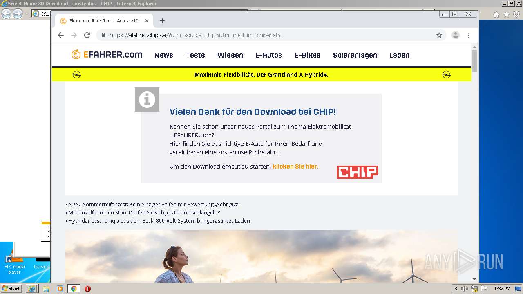Image resolution: width=523 pixels, height=294 pixels.
Task: Show hidden system tray icons
Action: [456, 289]
